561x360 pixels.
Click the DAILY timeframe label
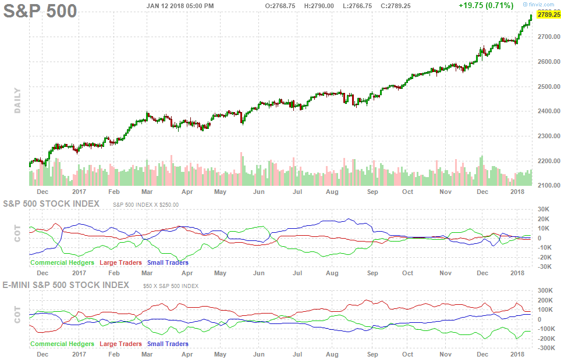[x=17, y=100]
